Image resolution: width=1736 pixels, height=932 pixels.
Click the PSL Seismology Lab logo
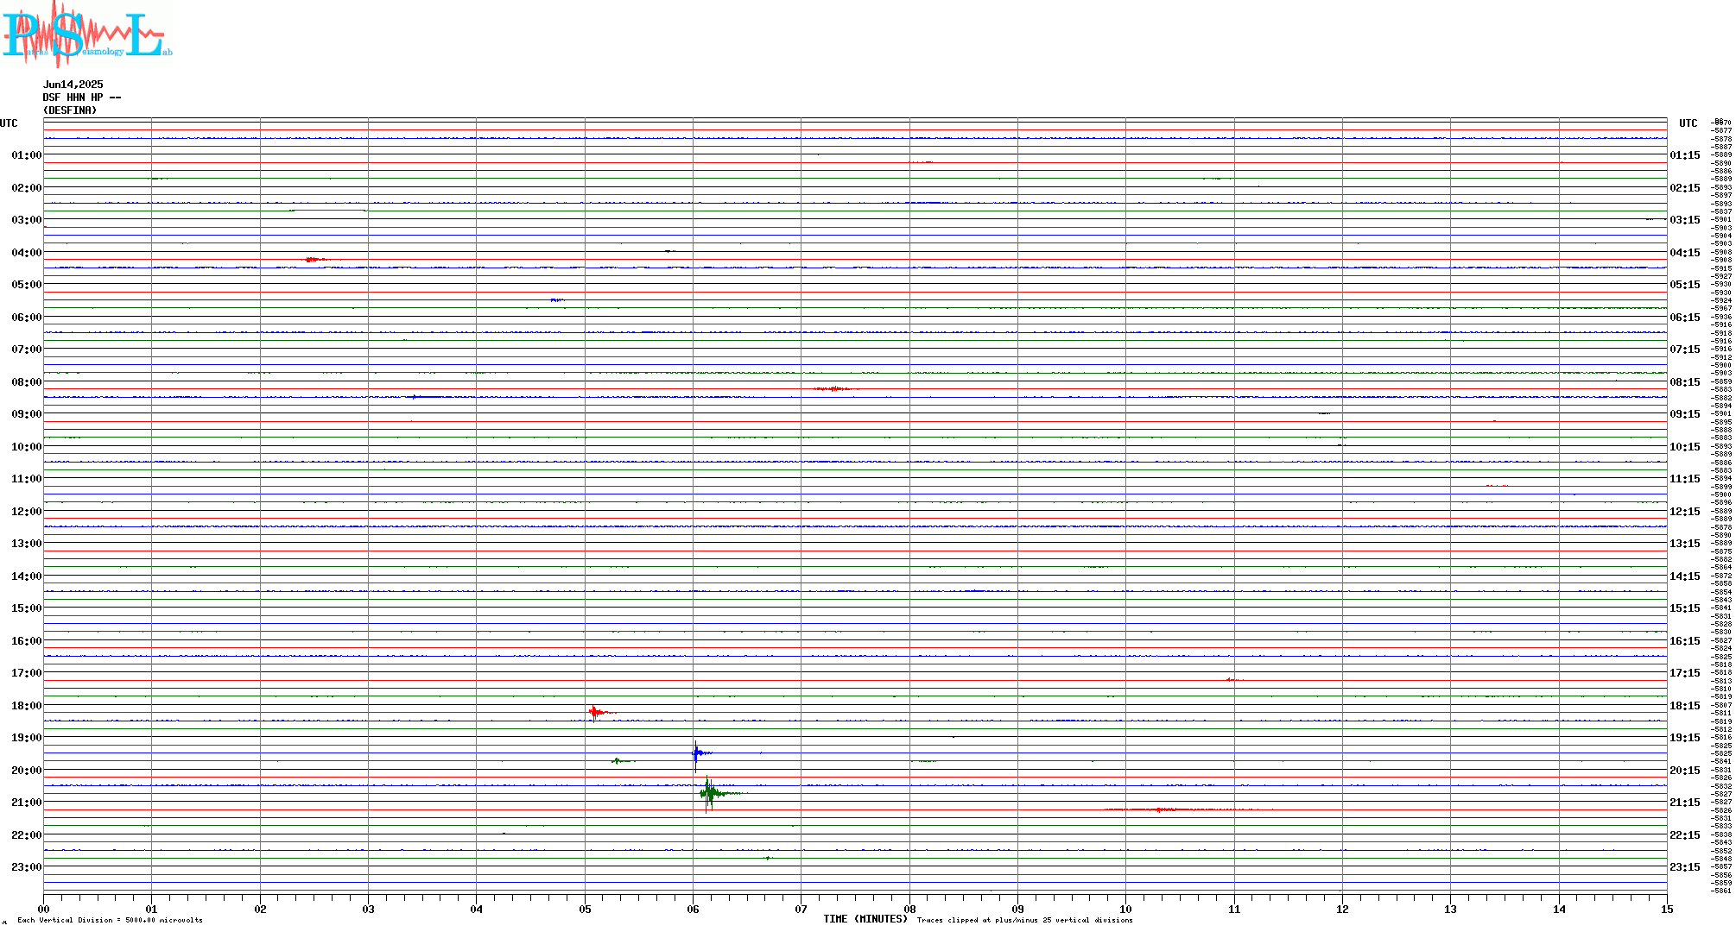87,34
